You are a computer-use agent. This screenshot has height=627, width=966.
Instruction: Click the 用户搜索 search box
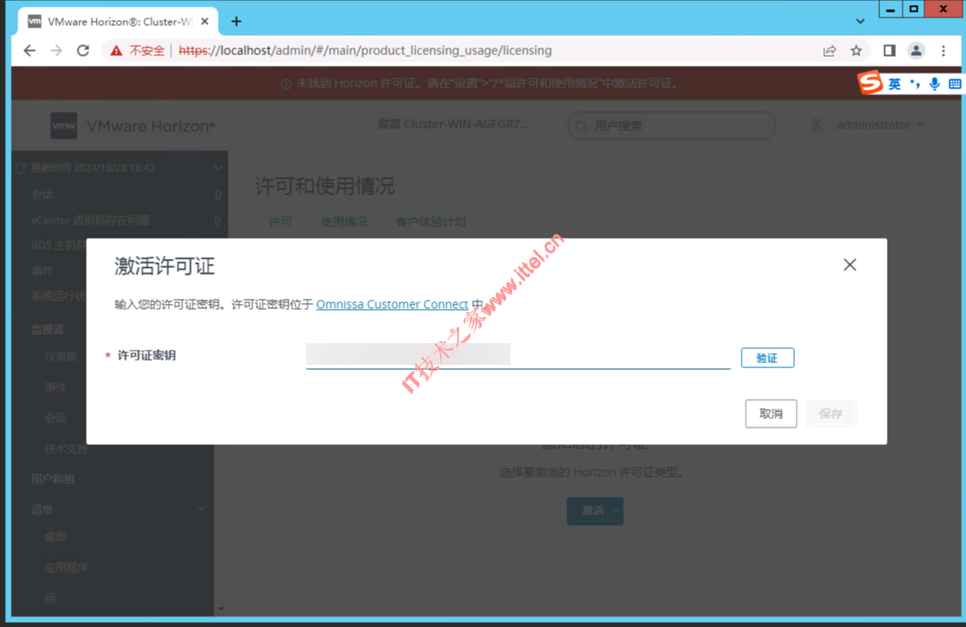tap(671, 126)
